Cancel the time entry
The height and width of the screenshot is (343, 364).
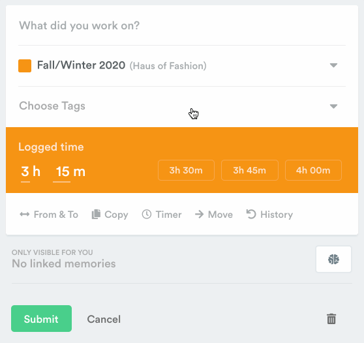(104, 319)
